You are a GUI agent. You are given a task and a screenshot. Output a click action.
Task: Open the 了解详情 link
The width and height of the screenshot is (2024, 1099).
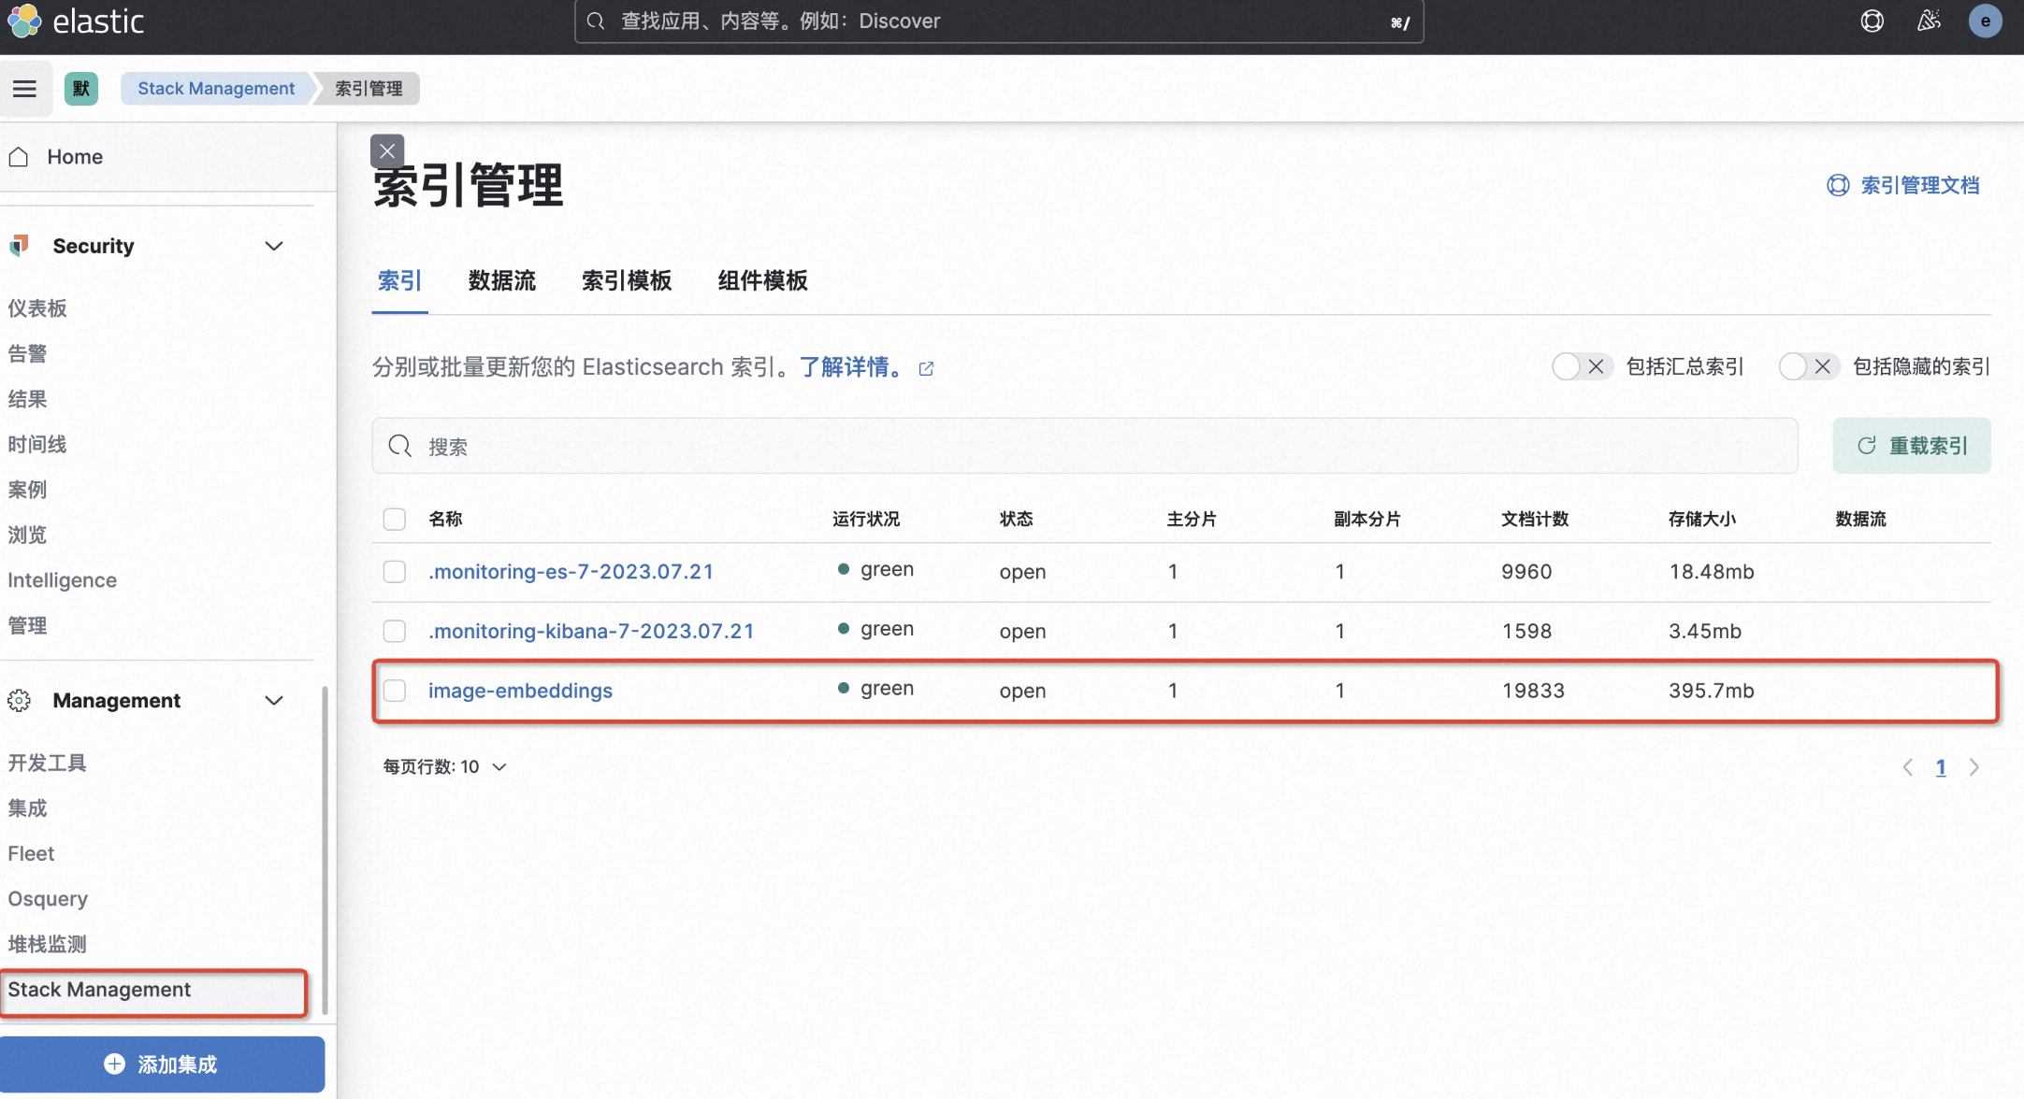tap(851, 367)
